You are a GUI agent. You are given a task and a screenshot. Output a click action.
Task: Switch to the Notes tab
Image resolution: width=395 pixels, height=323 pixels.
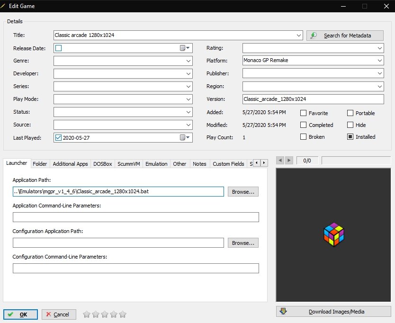coord(199,164)
